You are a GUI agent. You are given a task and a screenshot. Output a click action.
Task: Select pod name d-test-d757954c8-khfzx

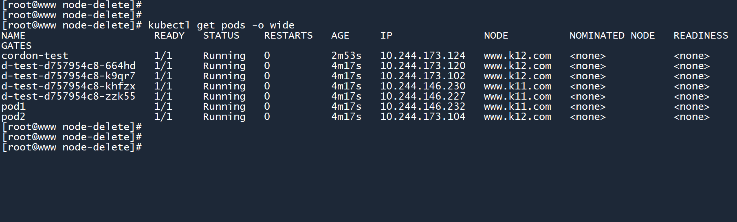pos(68,86)
